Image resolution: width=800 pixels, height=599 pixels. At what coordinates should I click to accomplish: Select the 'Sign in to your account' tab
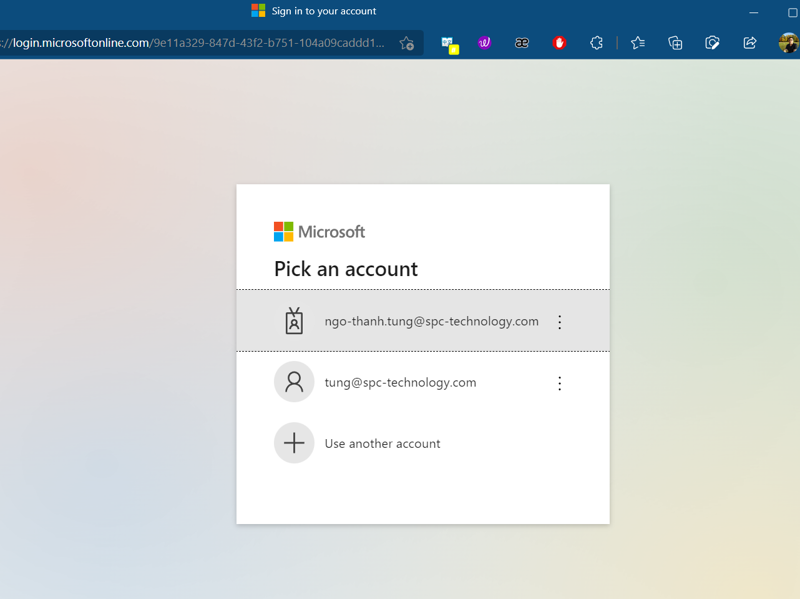(314, 11)
